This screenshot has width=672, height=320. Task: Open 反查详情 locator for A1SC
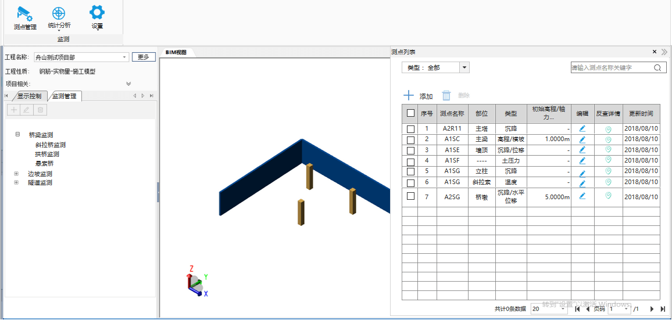[608, 139]
